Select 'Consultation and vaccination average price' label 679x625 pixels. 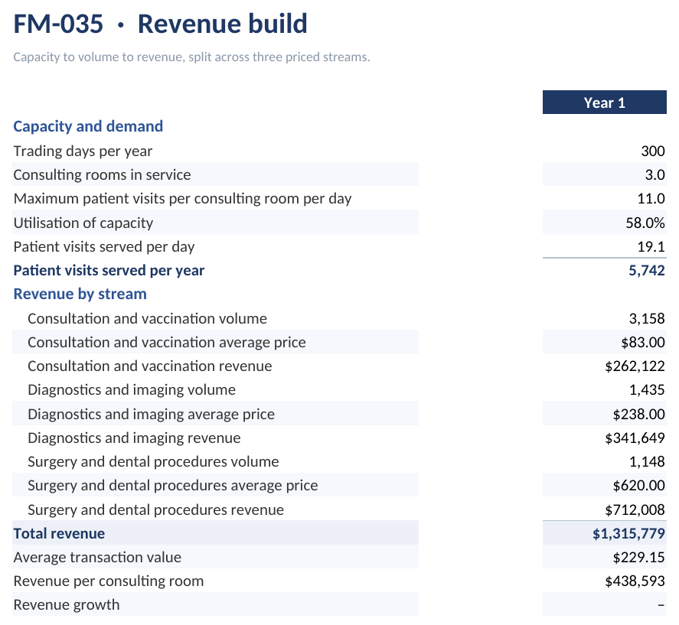167,343
